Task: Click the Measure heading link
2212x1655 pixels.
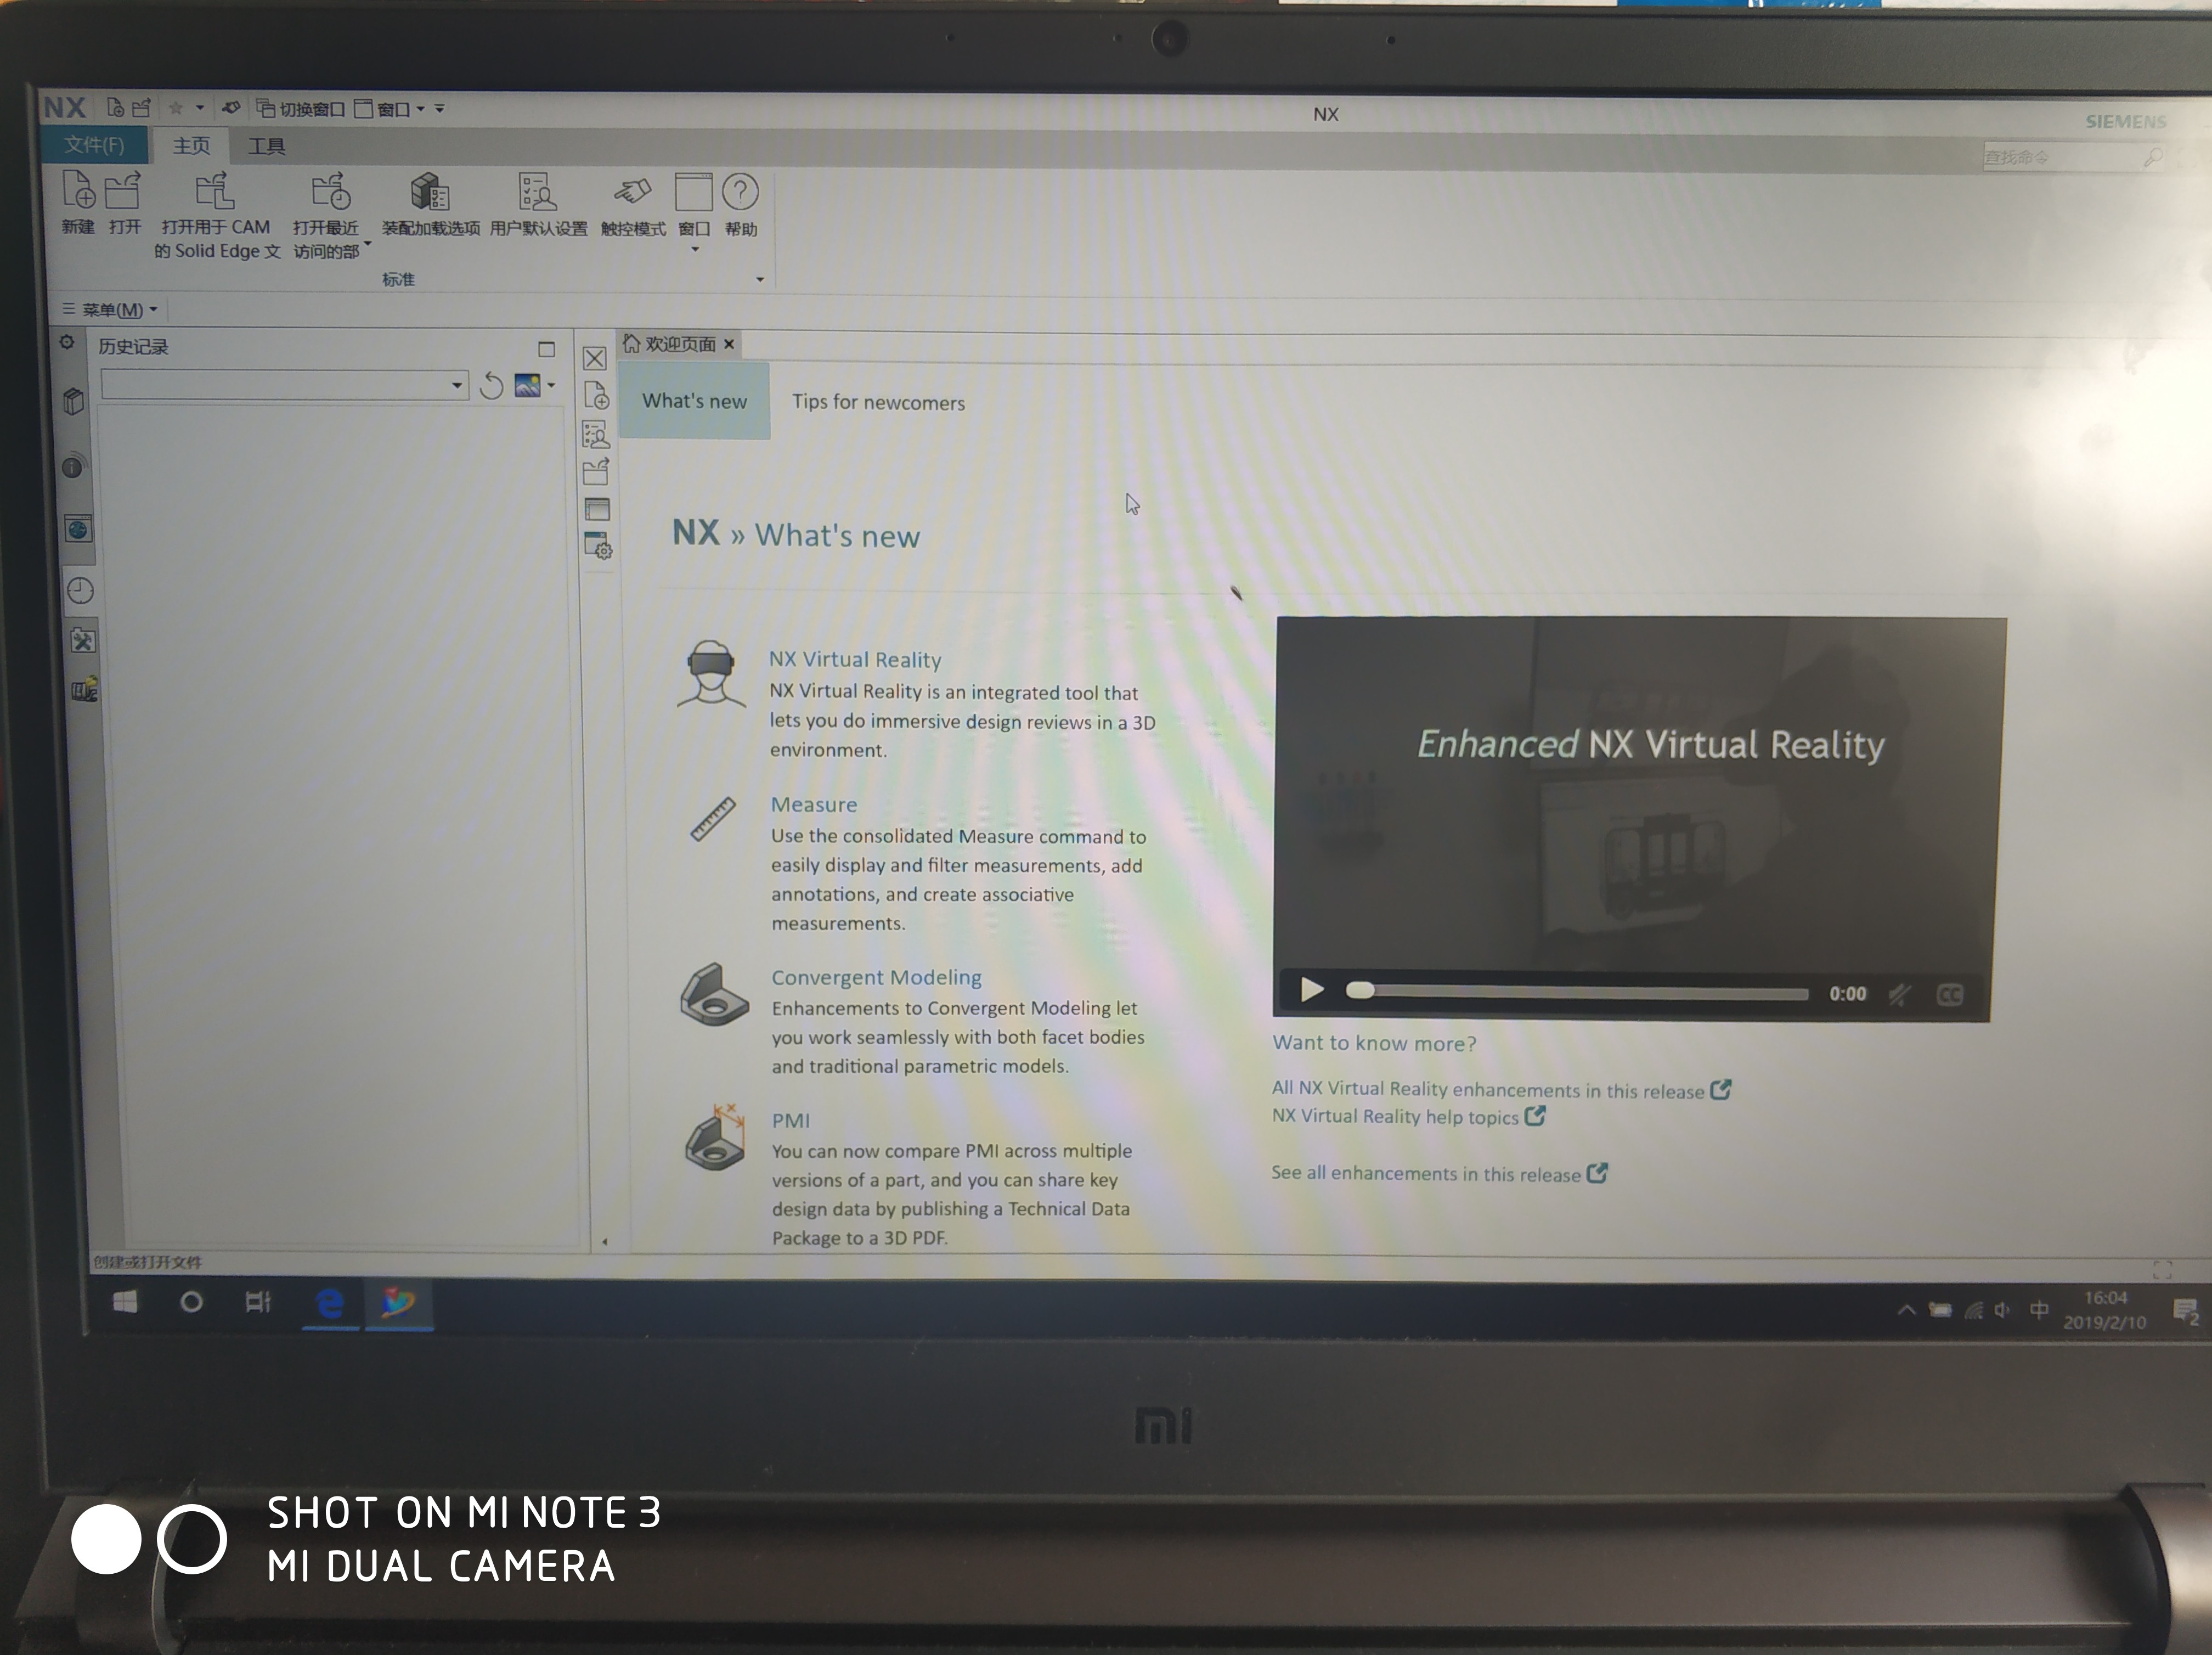Action: [814, 804]
